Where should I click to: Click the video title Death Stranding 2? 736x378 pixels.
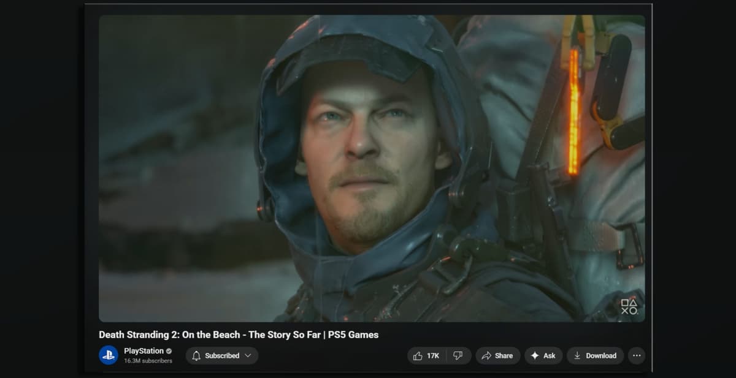pos(239,335)
